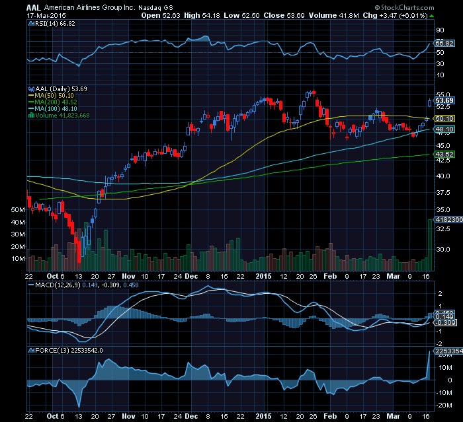463x422 pixels.
Task: Click the Oct 6 date on price axis
Action: [56, 276]
